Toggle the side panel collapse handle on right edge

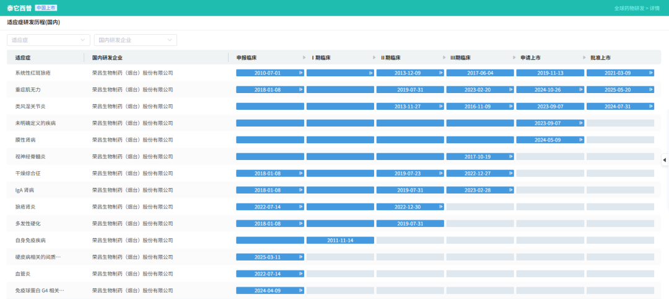[x=665, y=160]
